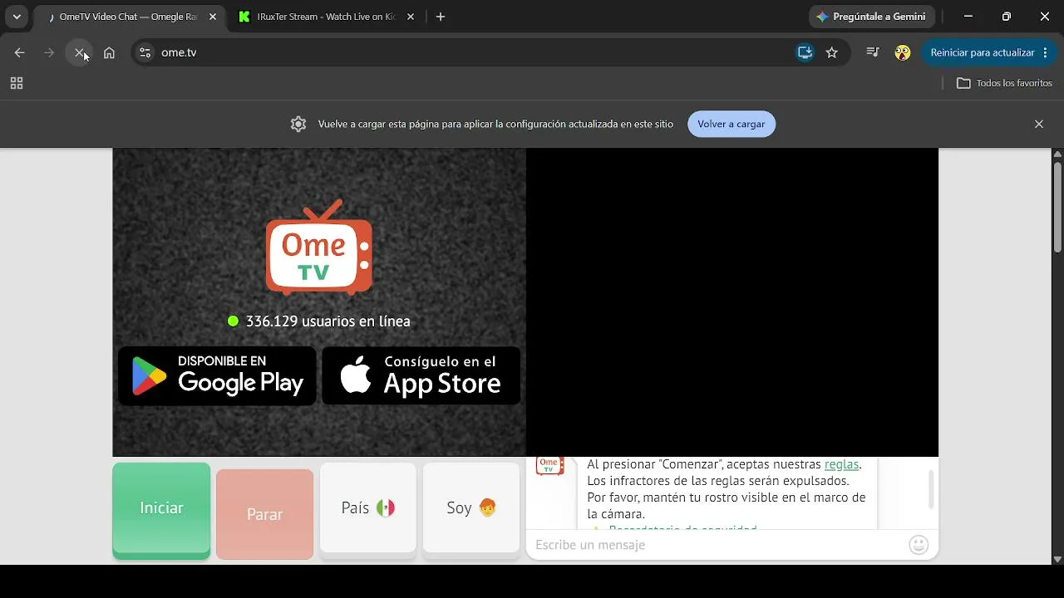This screenshot has height=598, width=1064.
Task: Click Pregúntale a Gemini button
Action: click(x=871, y=17)
